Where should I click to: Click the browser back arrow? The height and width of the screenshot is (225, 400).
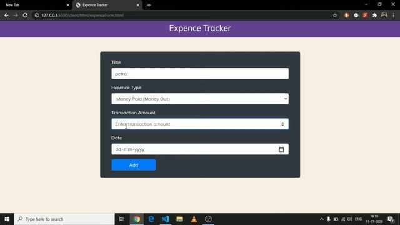tap(6, 15)
